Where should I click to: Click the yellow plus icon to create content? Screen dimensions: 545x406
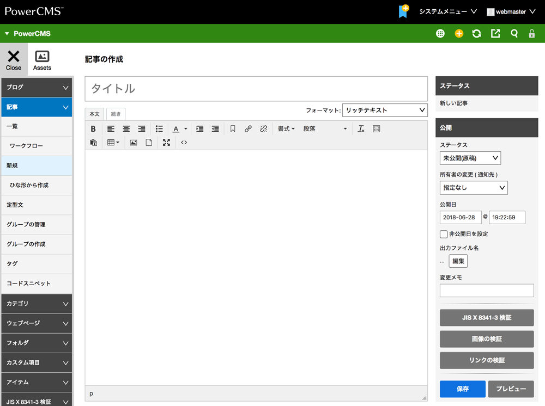tap(459, 33)
